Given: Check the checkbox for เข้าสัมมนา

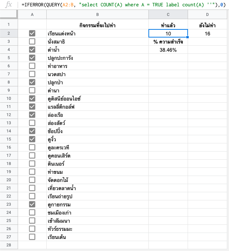Looking at the screenshot, I should coord(32,221).
